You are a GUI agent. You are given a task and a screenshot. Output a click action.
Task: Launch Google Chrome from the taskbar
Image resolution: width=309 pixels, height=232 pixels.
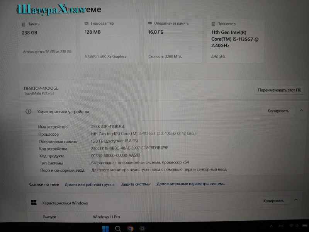[130, 229]
